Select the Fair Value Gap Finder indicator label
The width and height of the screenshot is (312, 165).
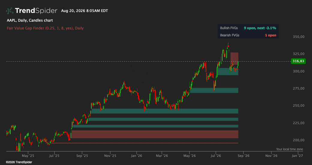[x=45, y=28]
